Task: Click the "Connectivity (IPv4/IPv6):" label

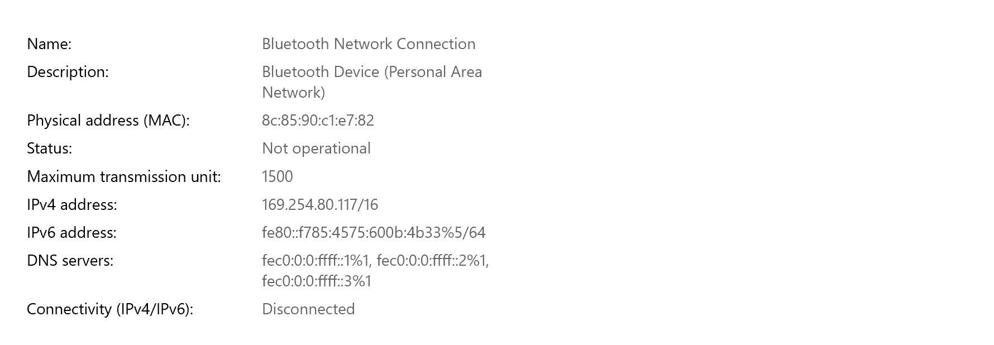Action: pos(110,309)
